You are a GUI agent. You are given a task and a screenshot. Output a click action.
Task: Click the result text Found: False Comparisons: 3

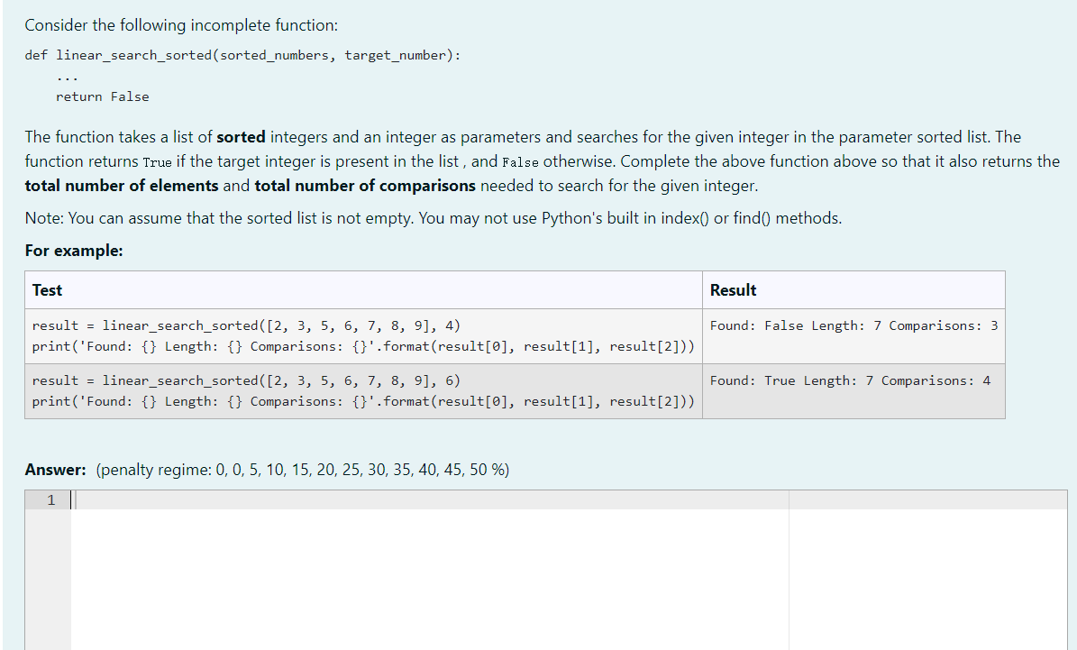coord(854,325)
